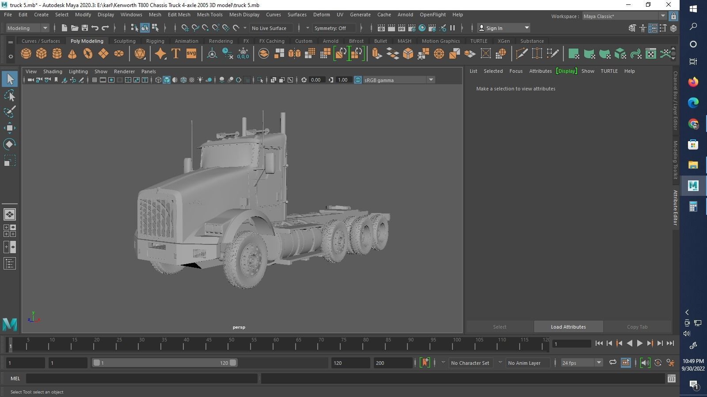Click the Set Key bookmark icon
This screenshot has width=707, height=397.
tap(425, 363)
